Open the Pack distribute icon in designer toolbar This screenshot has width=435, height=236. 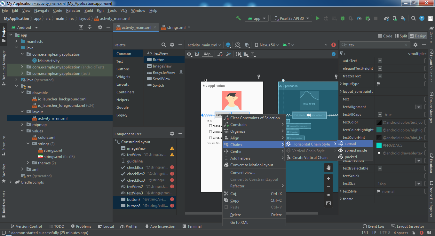[239, 54]
